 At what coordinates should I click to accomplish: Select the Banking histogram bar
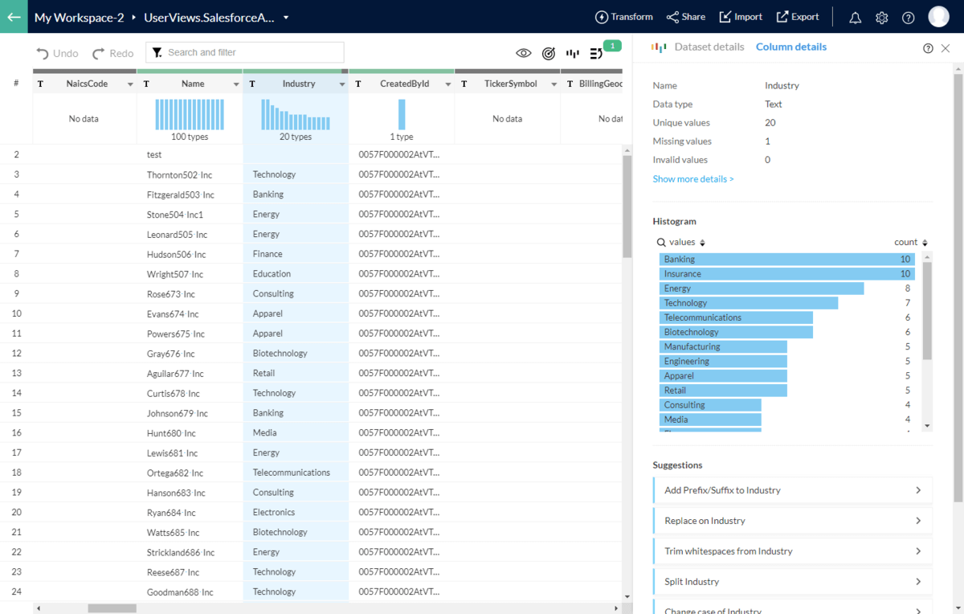click(786, 260)
